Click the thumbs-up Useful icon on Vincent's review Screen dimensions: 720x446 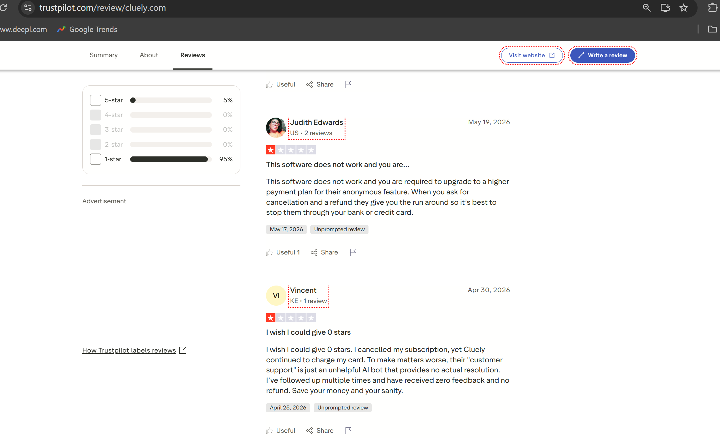click(x=269, y=431)
